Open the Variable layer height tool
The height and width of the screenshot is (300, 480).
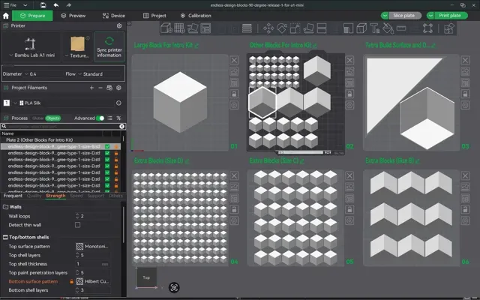(247, 28)
